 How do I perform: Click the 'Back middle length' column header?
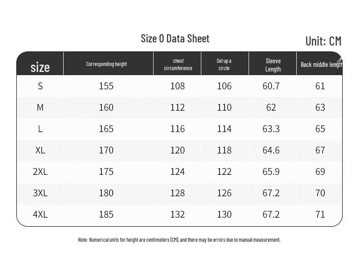click(321, 65)
